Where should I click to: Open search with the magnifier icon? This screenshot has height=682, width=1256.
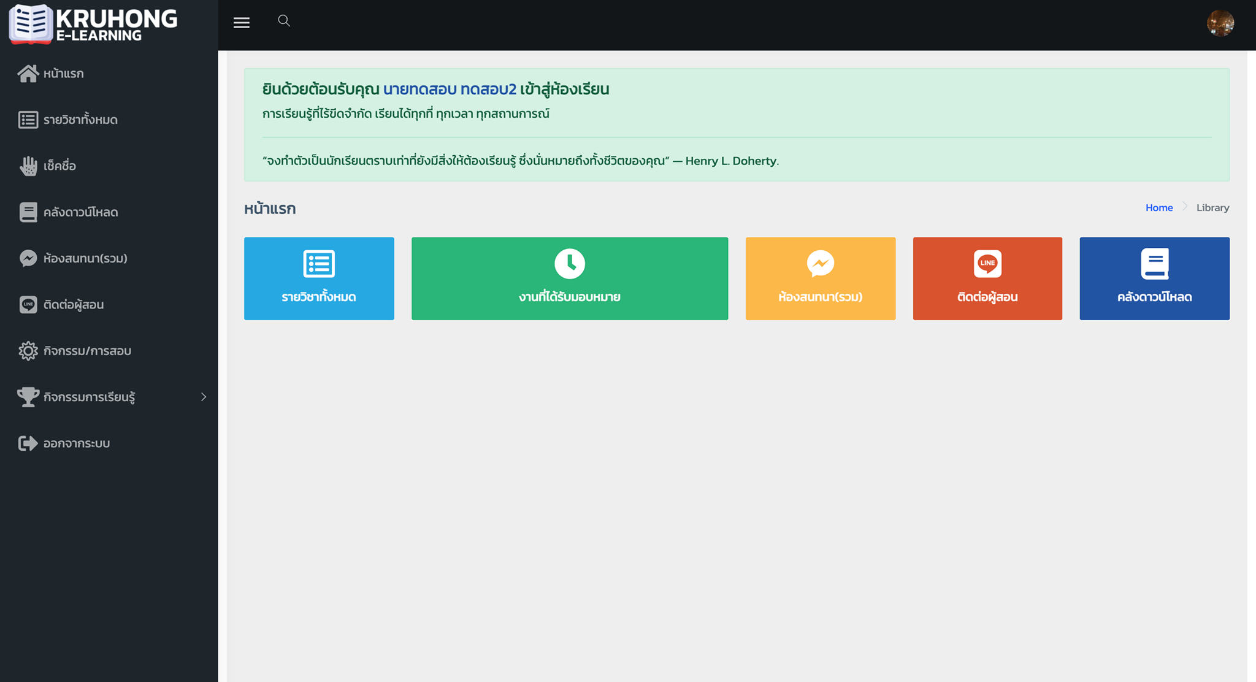pos(284,21)
